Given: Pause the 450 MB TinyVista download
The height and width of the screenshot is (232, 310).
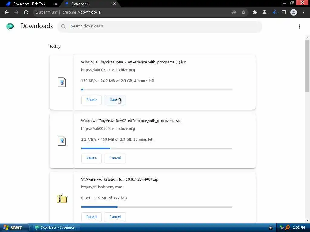Looking at the screenshot, I should [91, 158].
